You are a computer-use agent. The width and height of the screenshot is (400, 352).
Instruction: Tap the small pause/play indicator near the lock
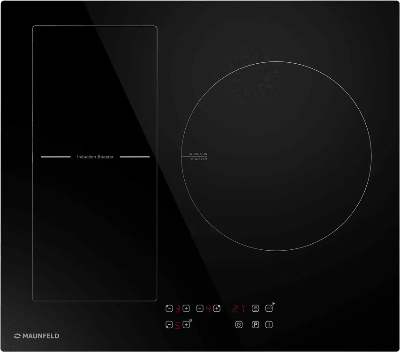273,303
